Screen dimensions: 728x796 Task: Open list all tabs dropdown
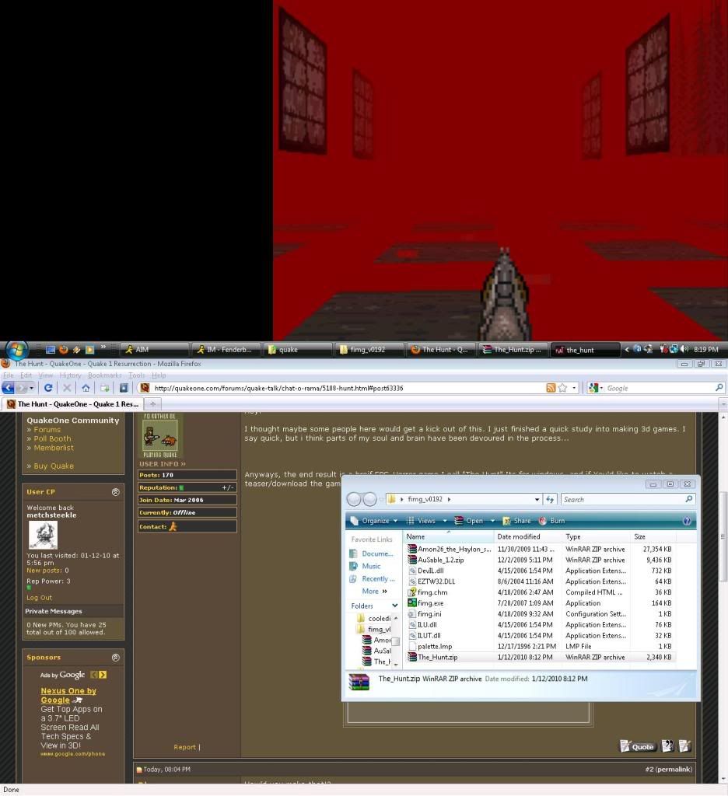click(723, 404)
